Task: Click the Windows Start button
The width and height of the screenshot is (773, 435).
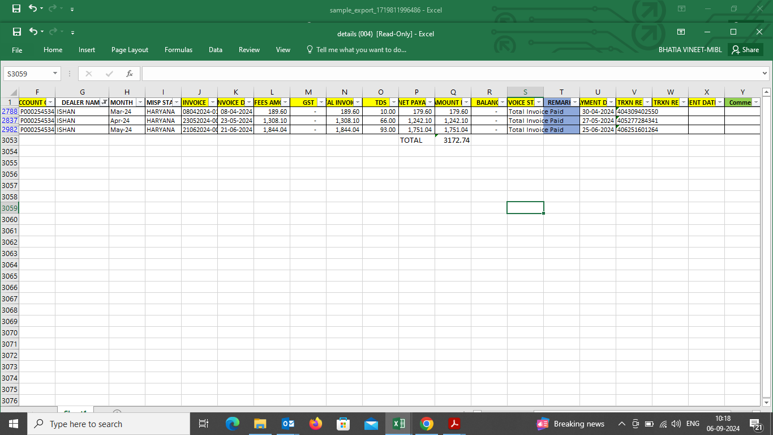Action: point(14,424)
